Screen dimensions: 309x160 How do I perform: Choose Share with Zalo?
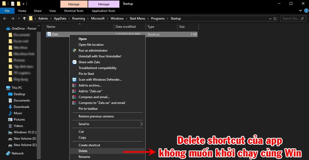click(x=108, y=62)
